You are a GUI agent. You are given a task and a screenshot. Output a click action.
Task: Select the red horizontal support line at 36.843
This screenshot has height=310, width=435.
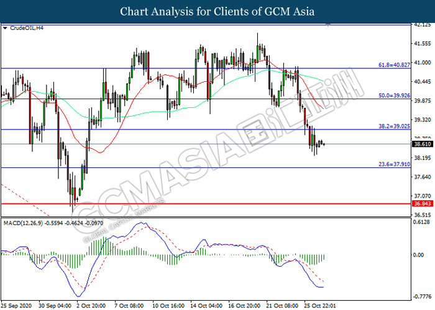[206, 204]
